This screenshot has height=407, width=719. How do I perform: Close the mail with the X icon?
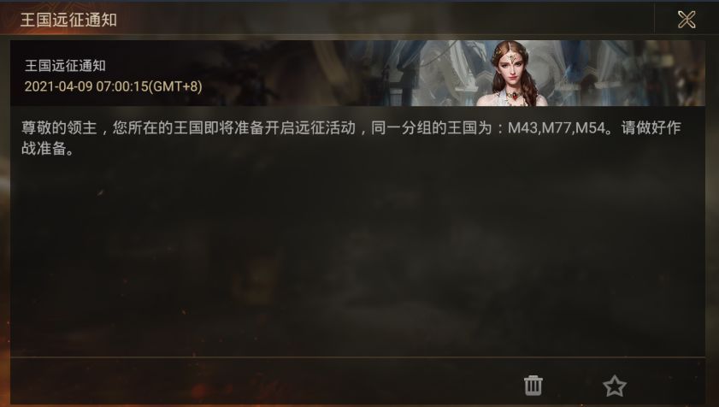pos(687,20)
